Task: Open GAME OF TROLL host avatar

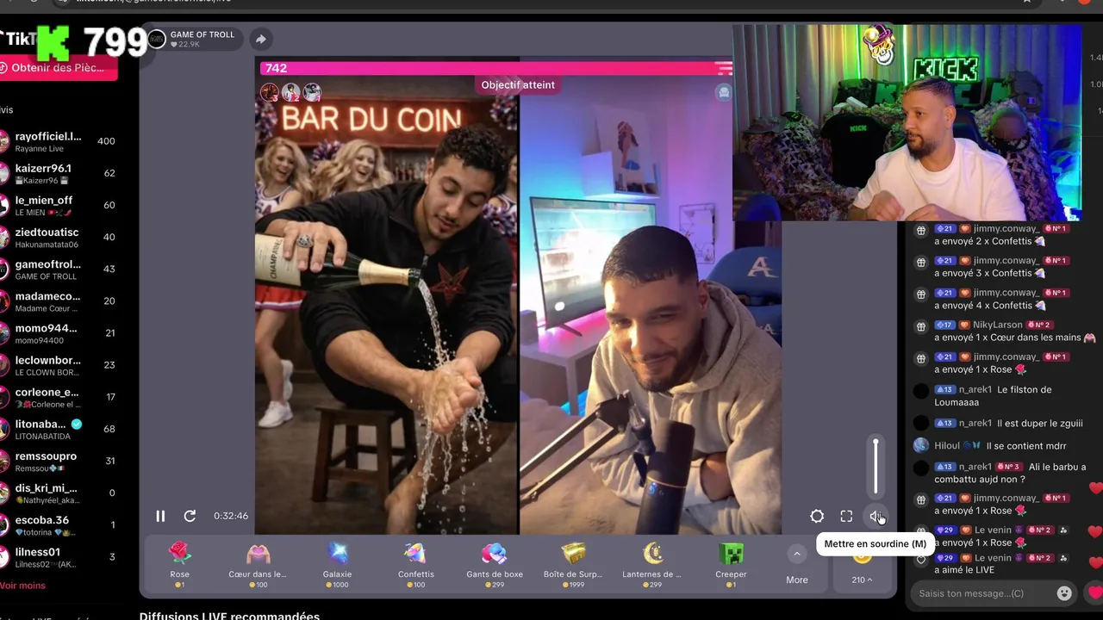Action: coord(156,39)
